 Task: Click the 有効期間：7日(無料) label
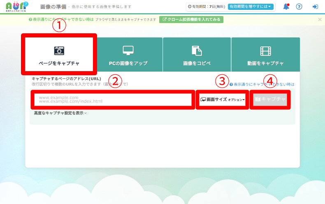[x=207, y=7]
